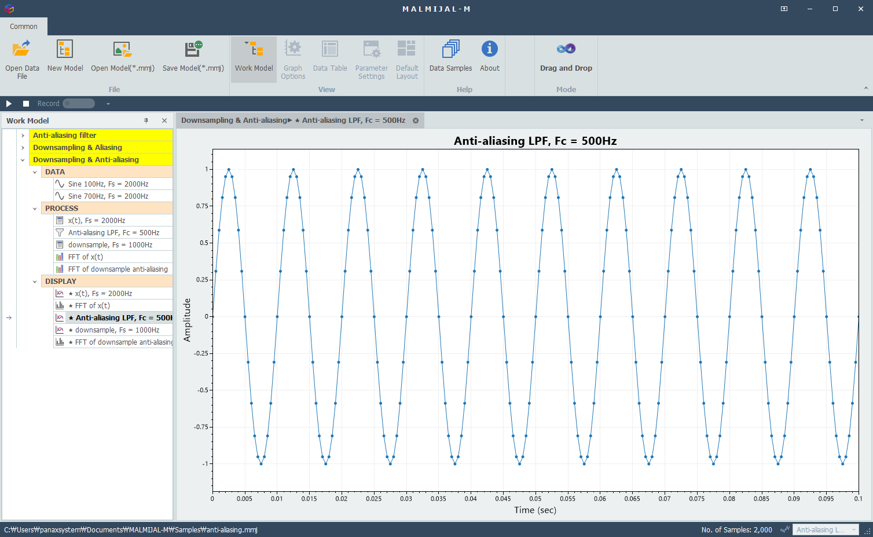Viewport: 873px width, 537px height.
Task: Start playback with the play button
Action: click(9, 104)
